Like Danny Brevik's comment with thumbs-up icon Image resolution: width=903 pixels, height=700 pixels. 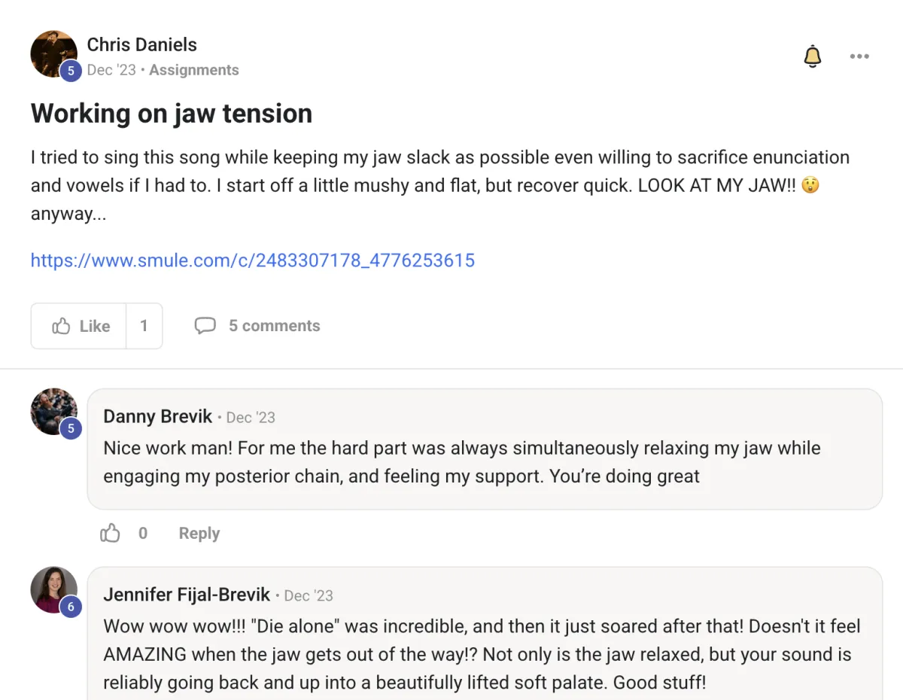click(111, 534)
